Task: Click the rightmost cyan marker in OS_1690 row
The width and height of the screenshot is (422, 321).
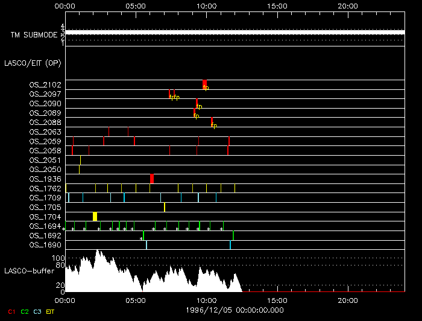Action: [230, 244]
